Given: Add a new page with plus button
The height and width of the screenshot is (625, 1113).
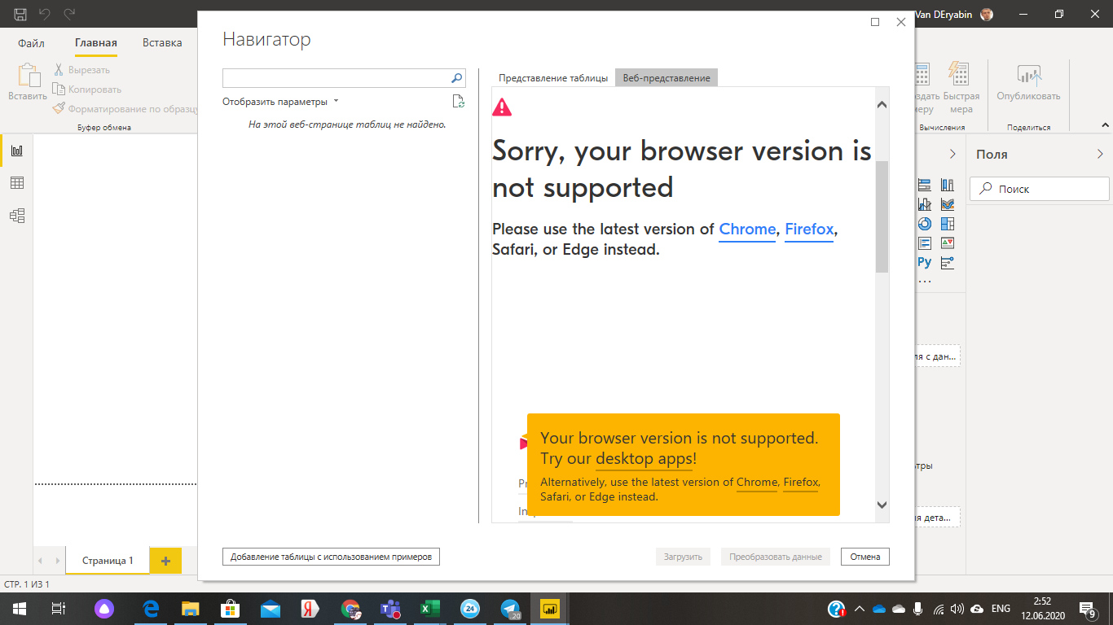Looking at the screenshot, I should 165,561.
